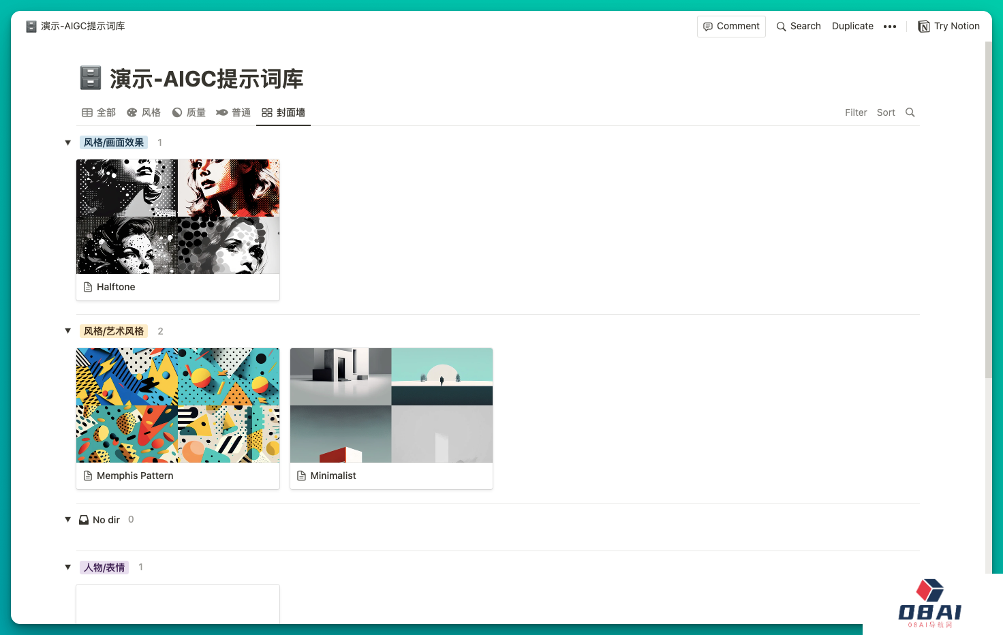The width and height of the screenshot is (1003, 635).
Task: Open the Try Notion link
Action: pyautogui.click(x=948, y=27)
